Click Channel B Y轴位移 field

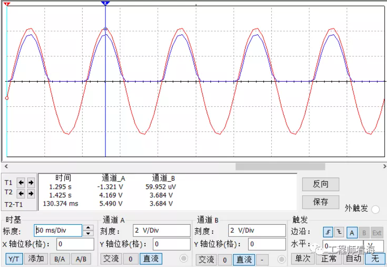267,244
